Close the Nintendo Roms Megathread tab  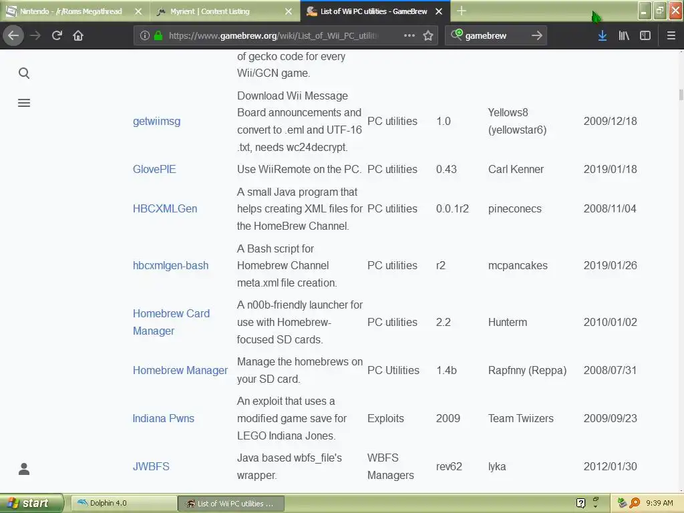(138, 11)
